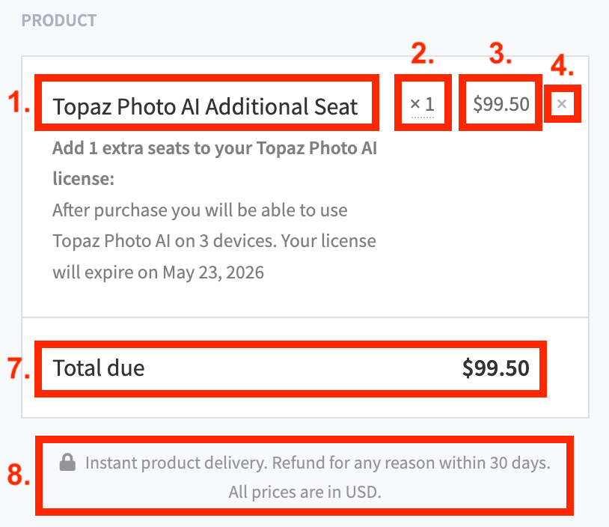Click the red annotation number 8
Image resolution: width=609 pixels, height=527 pixels.
coord(17,475)
